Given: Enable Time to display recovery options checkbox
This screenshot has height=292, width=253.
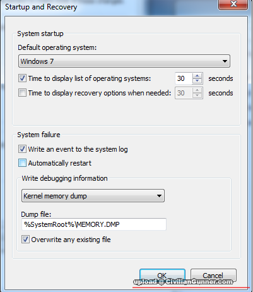Looking at the screenshot, I should 22,93.
